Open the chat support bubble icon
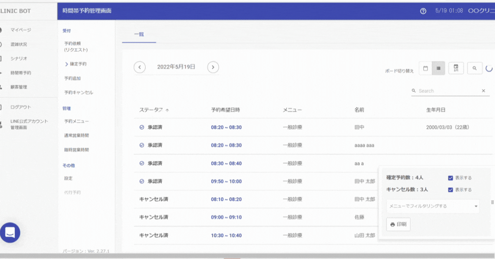This screenshot has width=495, height=259. 10,233
